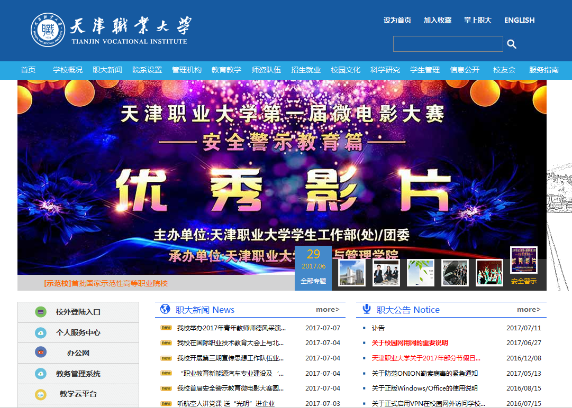Open the 全部专题 date box on banner
This screenshot has height=408, width=572.
point(313,268)
